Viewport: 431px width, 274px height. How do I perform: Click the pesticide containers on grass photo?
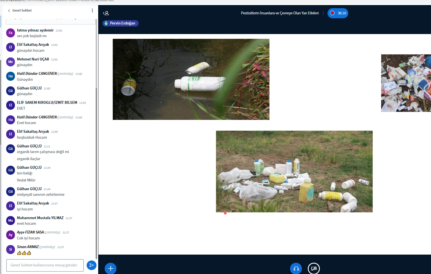(294, 171)
